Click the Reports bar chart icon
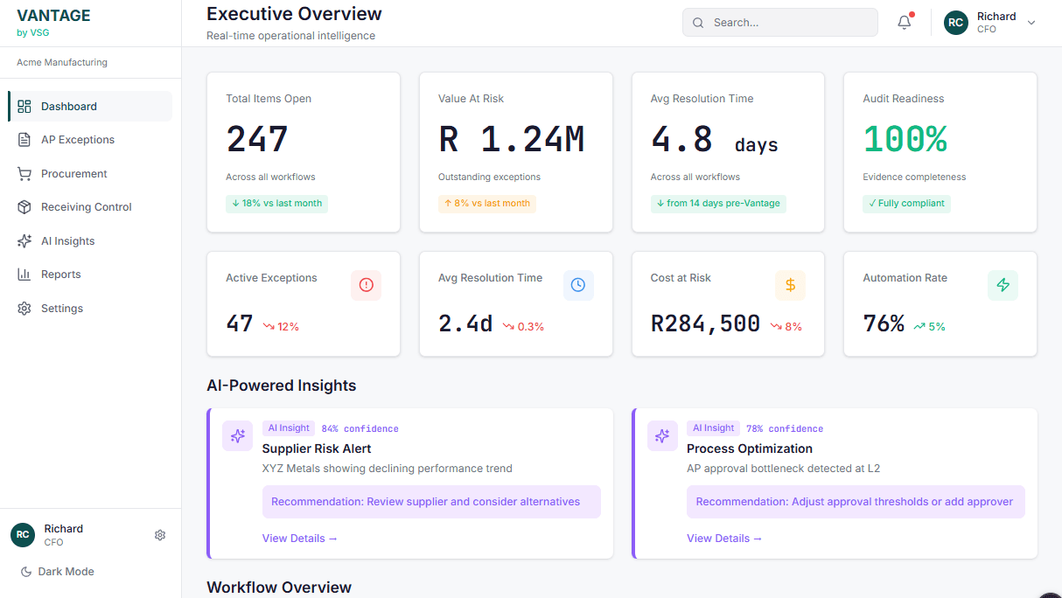Screen dimensions: 1062x598 click(26, 274)
